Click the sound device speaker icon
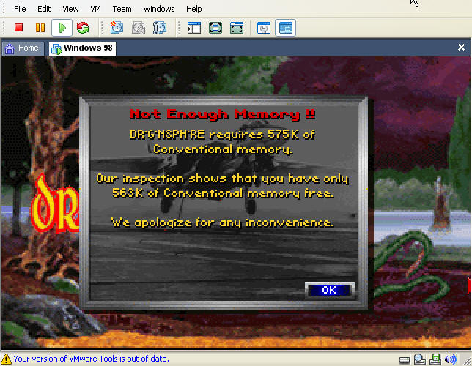Screen dimensions: 472x366 451,359
